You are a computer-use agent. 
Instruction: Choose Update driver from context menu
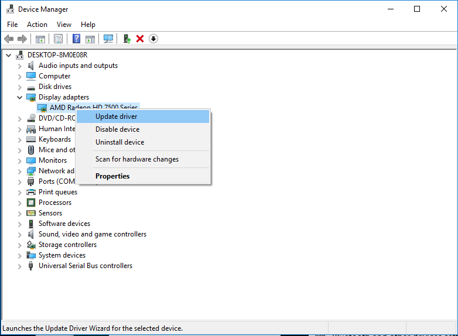coord(143,116)
